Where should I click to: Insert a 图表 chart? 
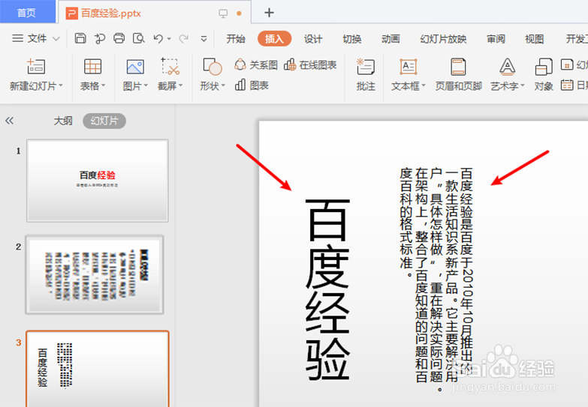pyautogui.click(x=252, y=85)
